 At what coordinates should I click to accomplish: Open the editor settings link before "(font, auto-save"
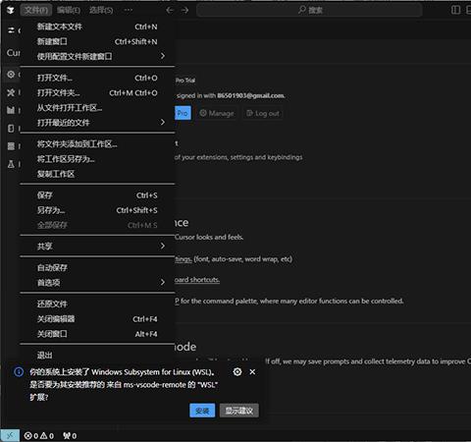pyautogui.click(x=183, y=259)
